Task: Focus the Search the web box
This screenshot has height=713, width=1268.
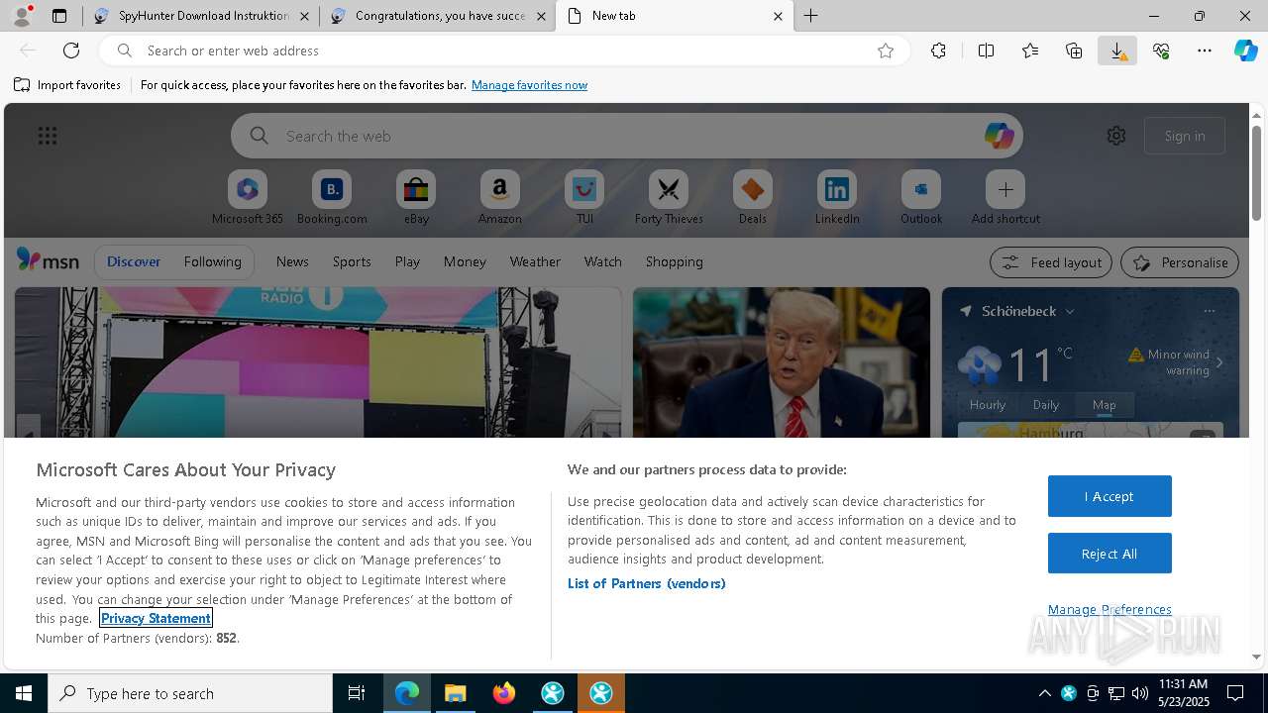Action: pos(626,136)
